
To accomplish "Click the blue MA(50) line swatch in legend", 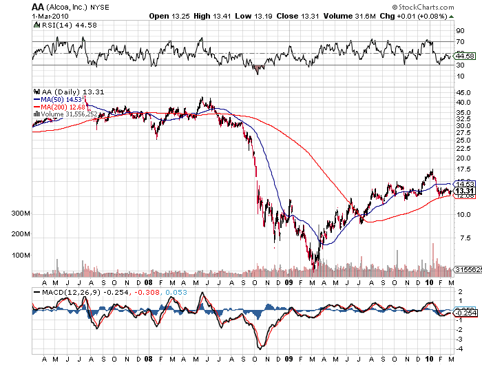I will click(x=37, y=100).
